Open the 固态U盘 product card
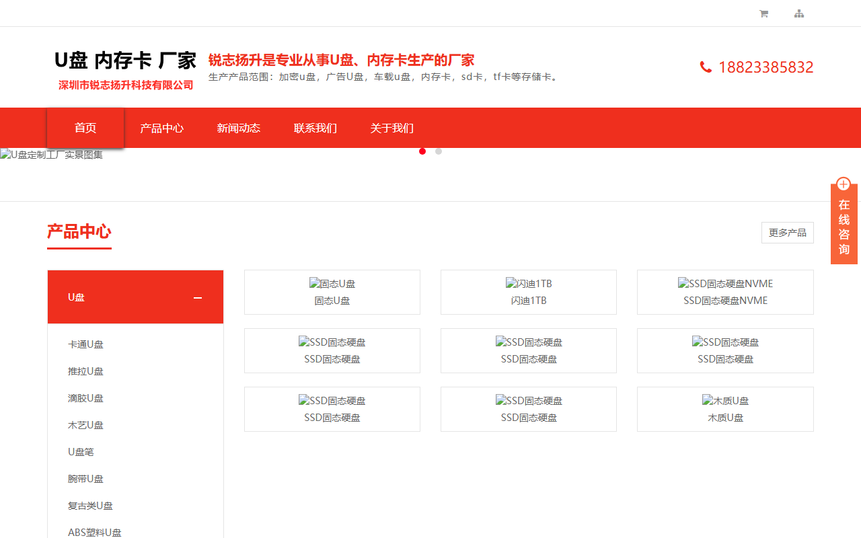 point(332,292)
